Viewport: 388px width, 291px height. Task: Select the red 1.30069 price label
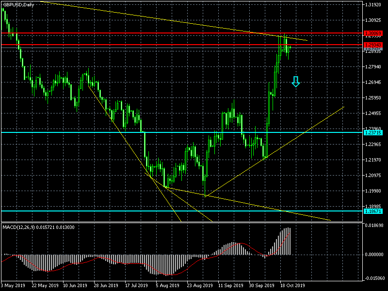click(x=372, y=33)
